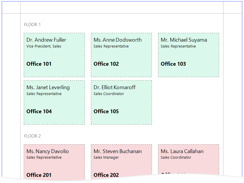The width and height of the screenshot is (244, 183).
Task: Select the Office 202 label
Action: click(x=106, y=175)
